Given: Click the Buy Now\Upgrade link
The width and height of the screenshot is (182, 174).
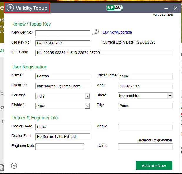Looking at the screenshot, I should click(117, 32).
